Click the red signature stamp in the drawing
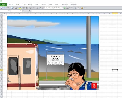 coord(94,86)
